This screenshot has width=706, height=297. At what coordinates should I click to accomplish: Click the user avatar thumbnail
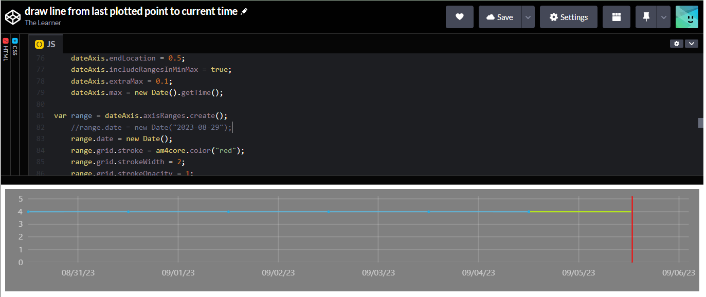pos(687,16)
